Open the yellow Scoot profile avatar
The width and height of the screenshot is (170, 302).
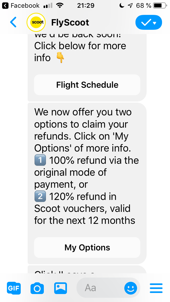point(36,22)
